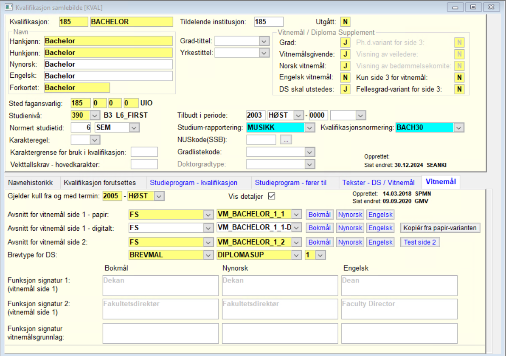The width and height of the screenshot is (506, 356).
Task: Open the Studieprogram - fører til tab
Action: (x=291, y=183)
